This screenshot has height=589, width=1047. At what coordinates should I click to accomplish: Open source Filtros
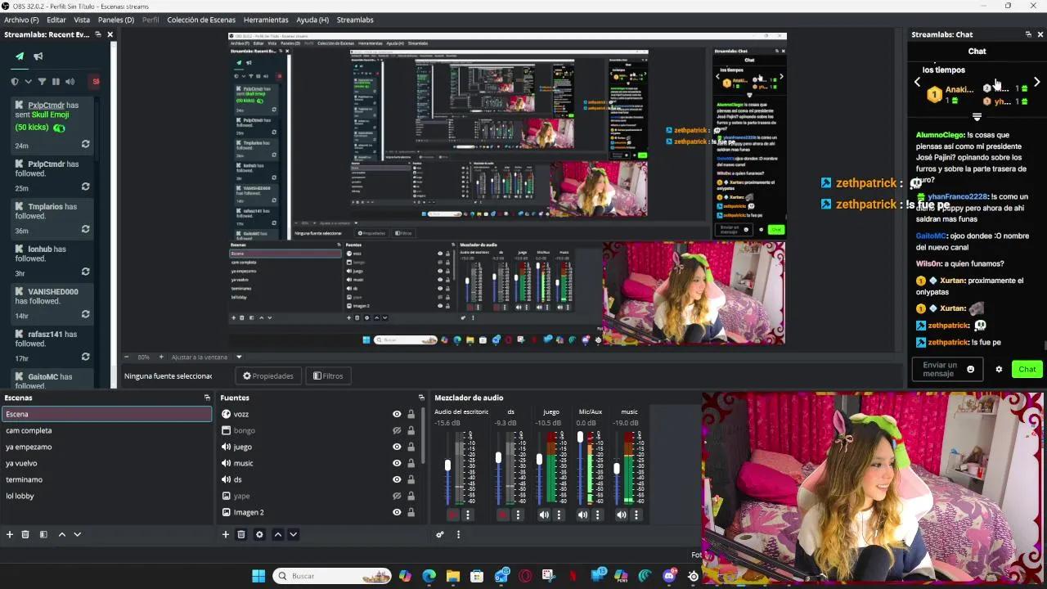pyautogui.click(x=328, y=376)
